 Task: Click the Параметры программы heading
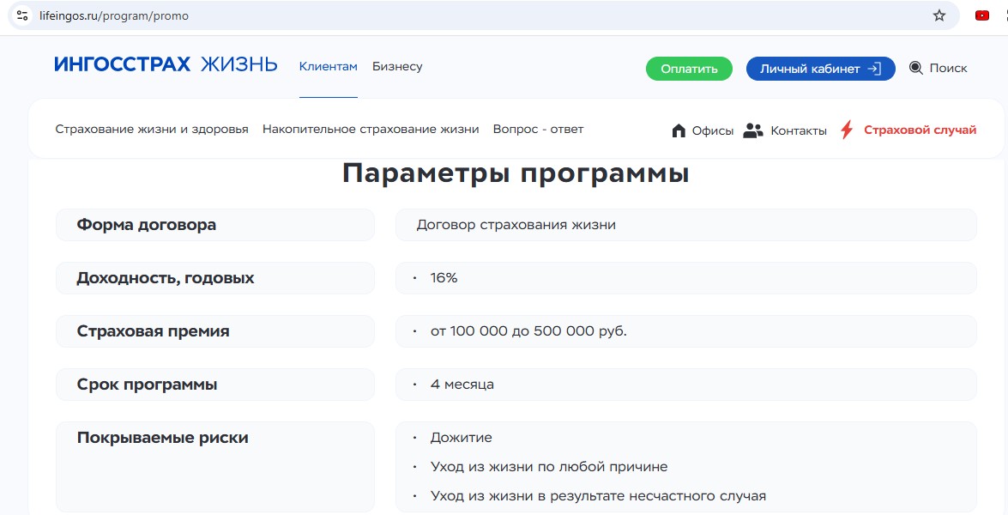click(x=516, y=173)
